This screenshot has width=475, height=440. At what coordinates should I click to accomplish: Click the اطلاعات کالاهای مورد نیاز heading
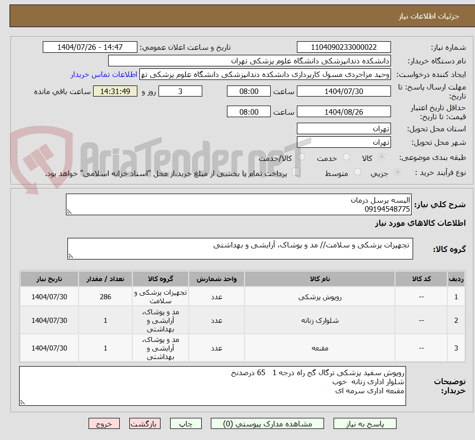pos(420,223)
